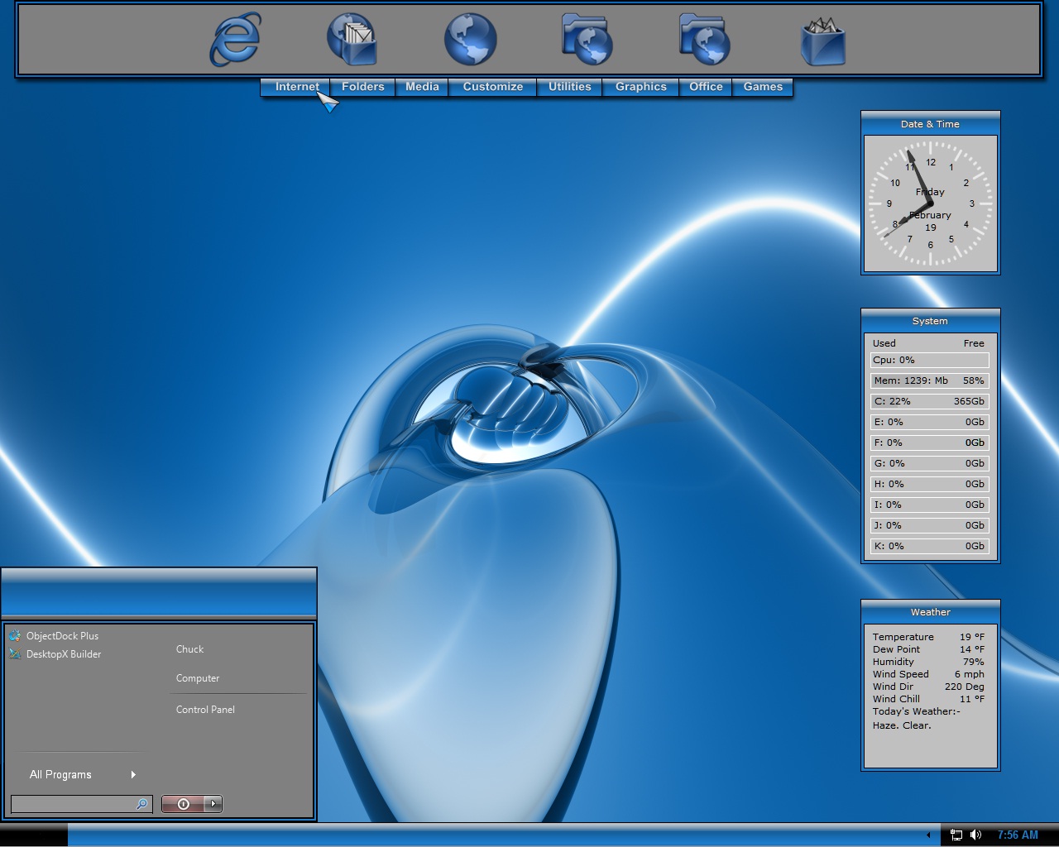Screen dimensions: 1059x847
Task: Open Control Panel link
Action: tap(205, 710)
